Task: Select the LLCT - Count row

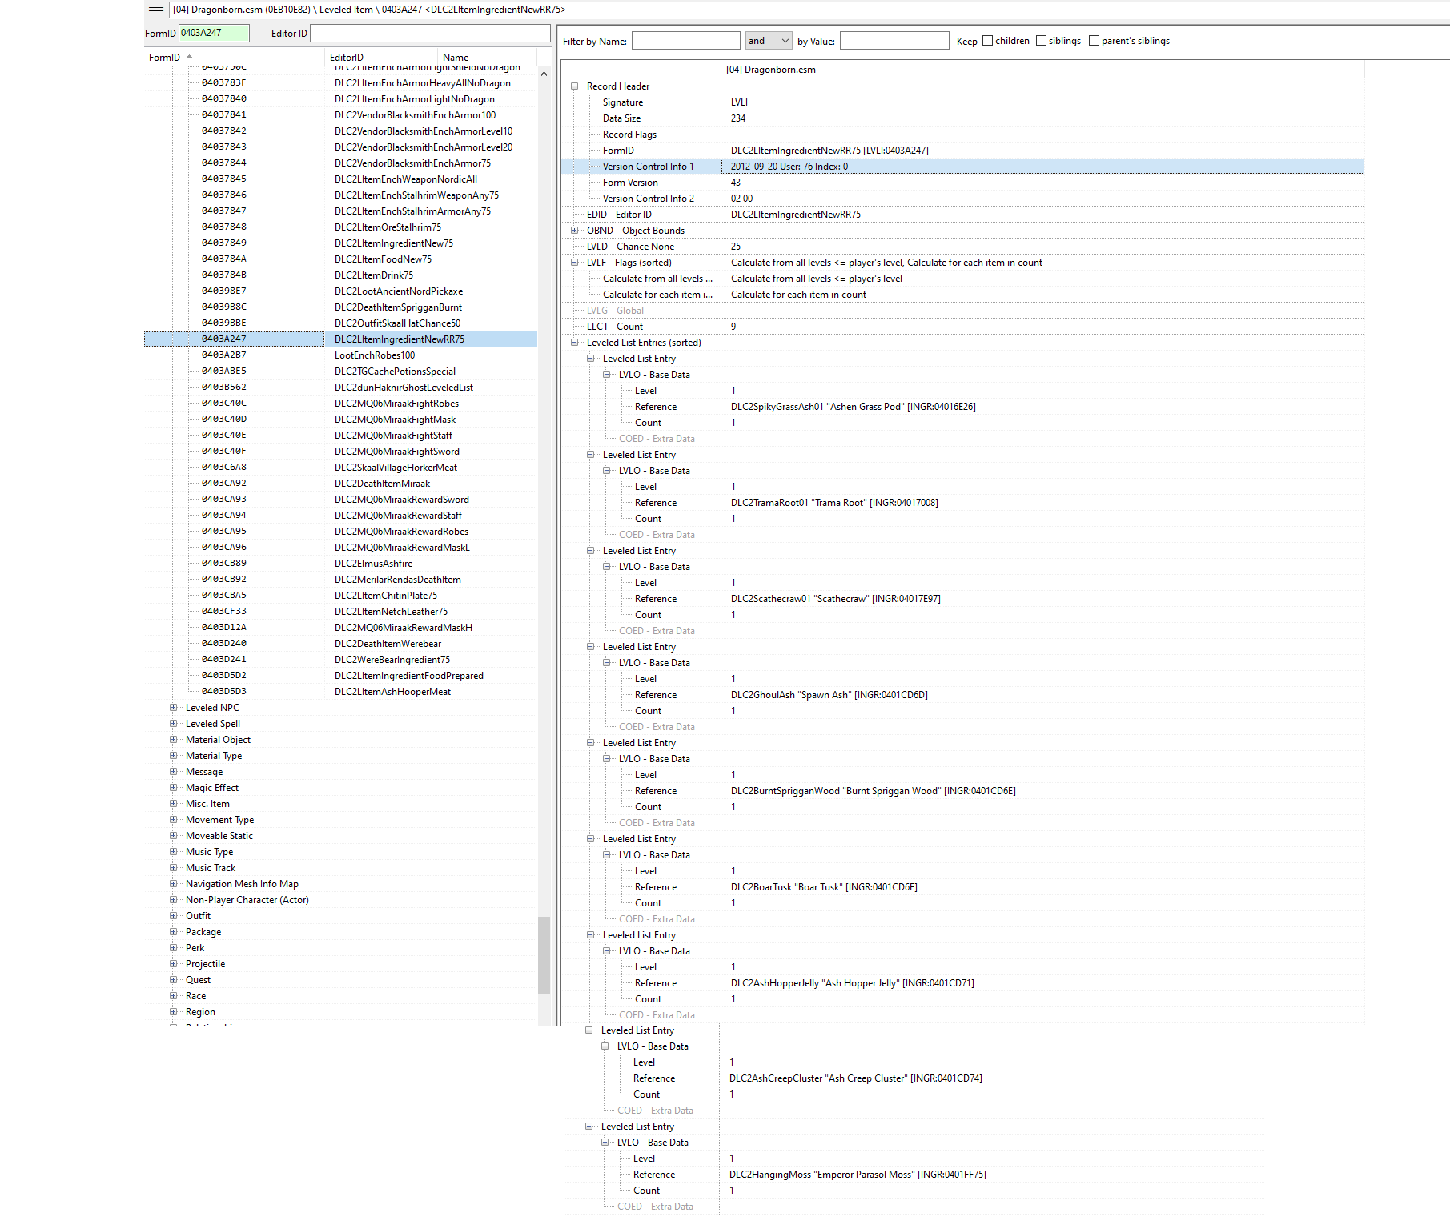Action: click(x=962, y=327)
